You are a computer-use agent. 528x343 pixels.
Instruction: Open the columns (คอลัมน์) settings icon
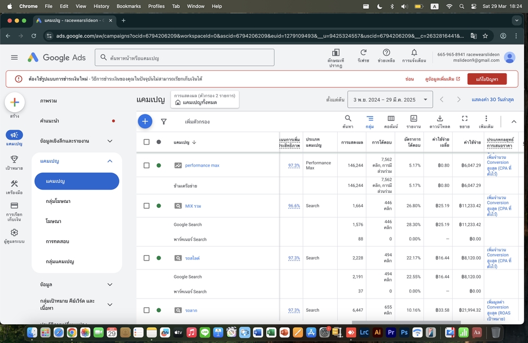[x=391, y=118]
